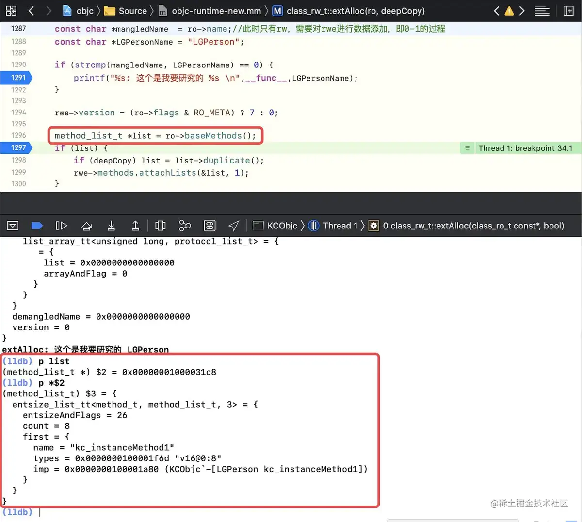Click the yellow warning issue icon
This screenshot has height=522, width=582.
coord(509,11)
